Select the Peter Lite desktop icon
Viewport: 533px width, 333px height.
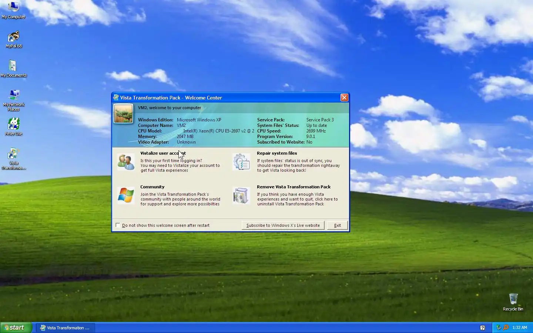click(14, 124)
